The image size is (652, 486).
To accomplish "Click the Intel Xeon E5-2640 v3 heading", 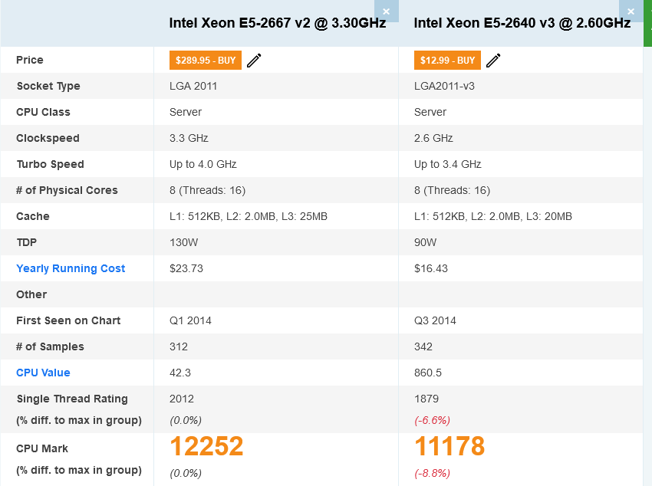I will coord(522,23).
